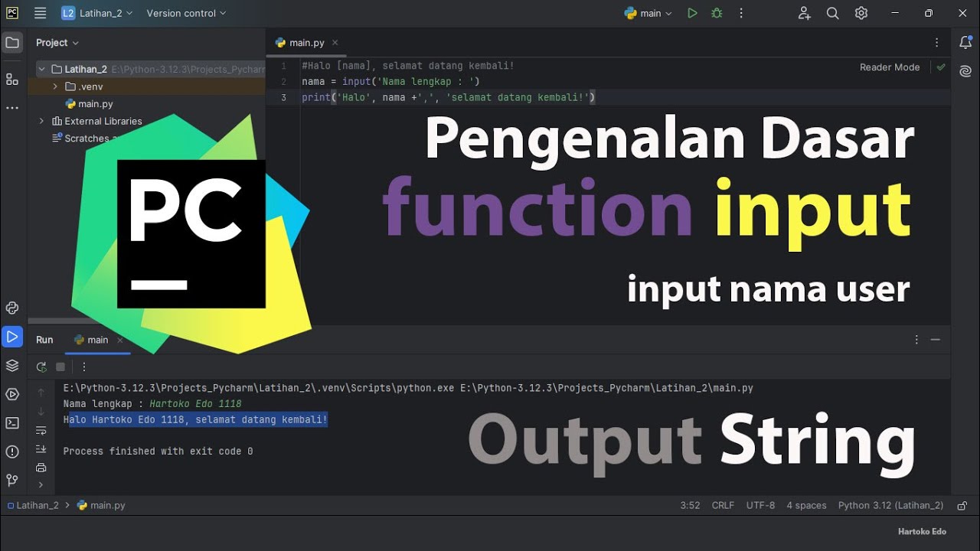Run the main configuration
This screenshot has width=980, height=551.
click(692, 13)
